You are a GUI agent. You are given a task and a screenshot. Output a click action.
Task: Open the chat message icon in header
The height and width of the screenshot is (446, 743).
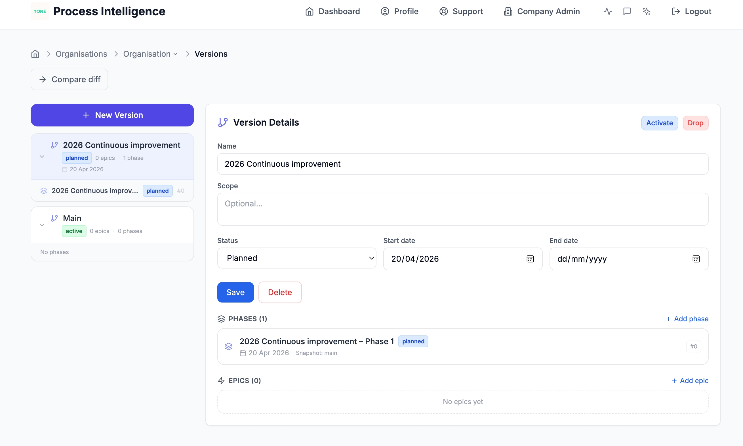point(627,11)
